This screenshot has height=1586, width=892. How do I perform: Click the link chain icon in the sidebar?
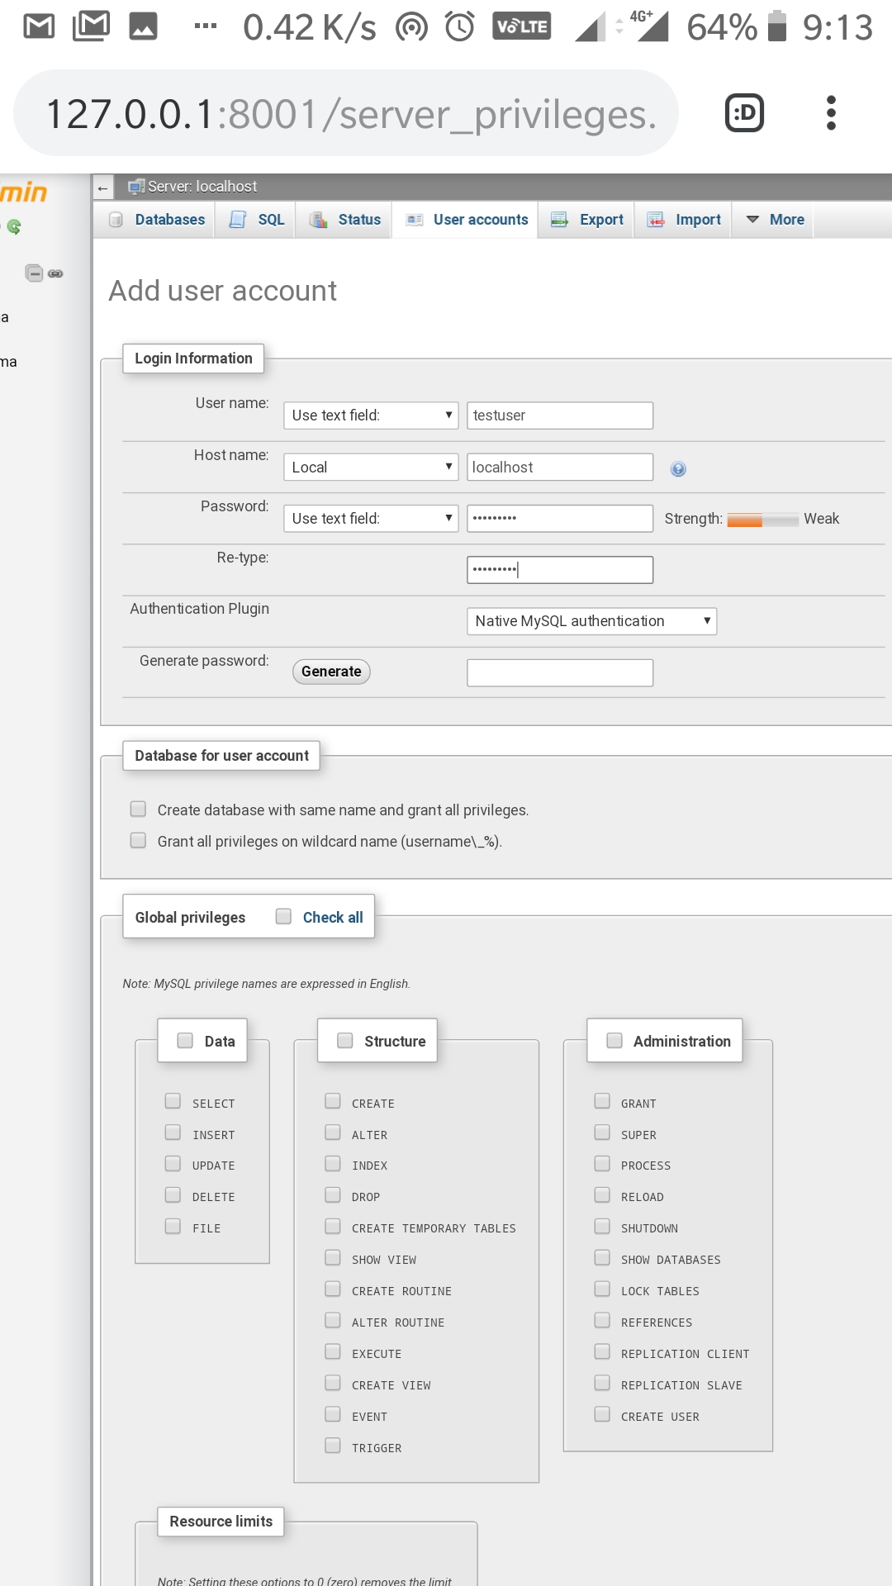tap(55, 273)
